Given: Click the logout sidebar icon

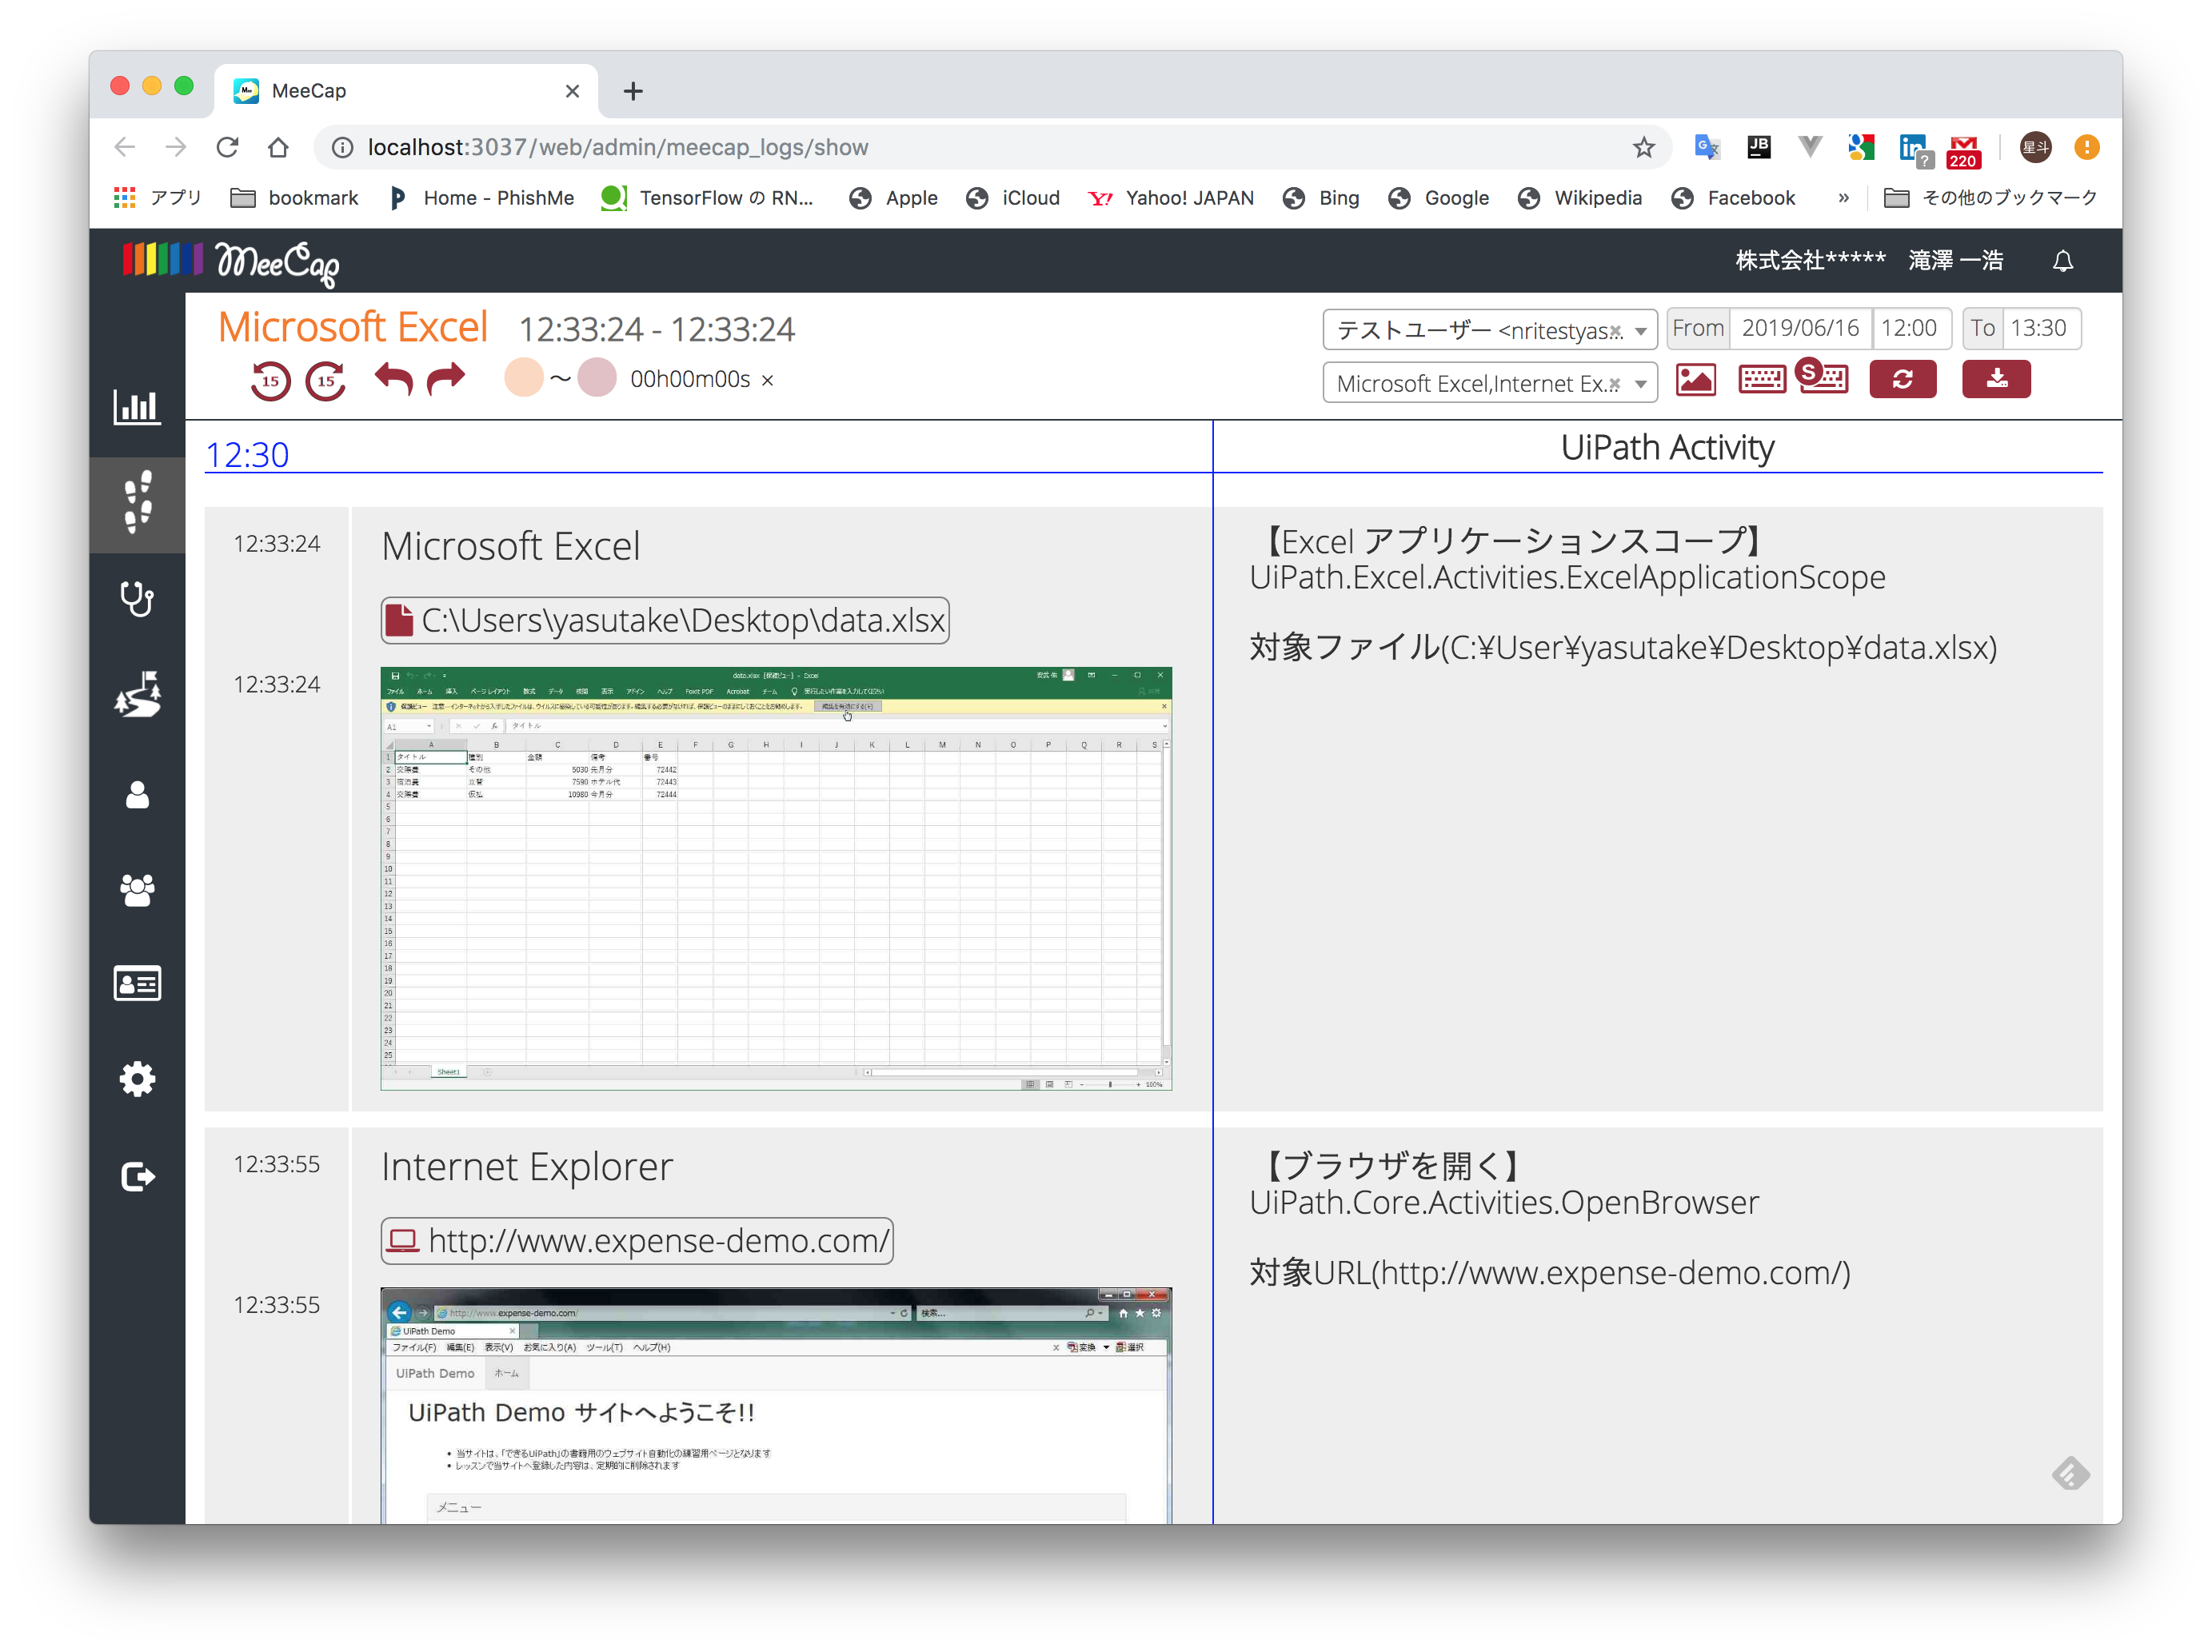Looking at the screenshot, I should click(137, 1176).
